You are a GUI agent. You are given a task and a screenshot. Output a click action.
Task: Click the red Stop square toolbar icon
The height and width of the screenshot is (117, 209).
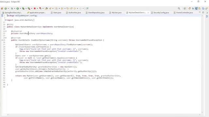35,8
